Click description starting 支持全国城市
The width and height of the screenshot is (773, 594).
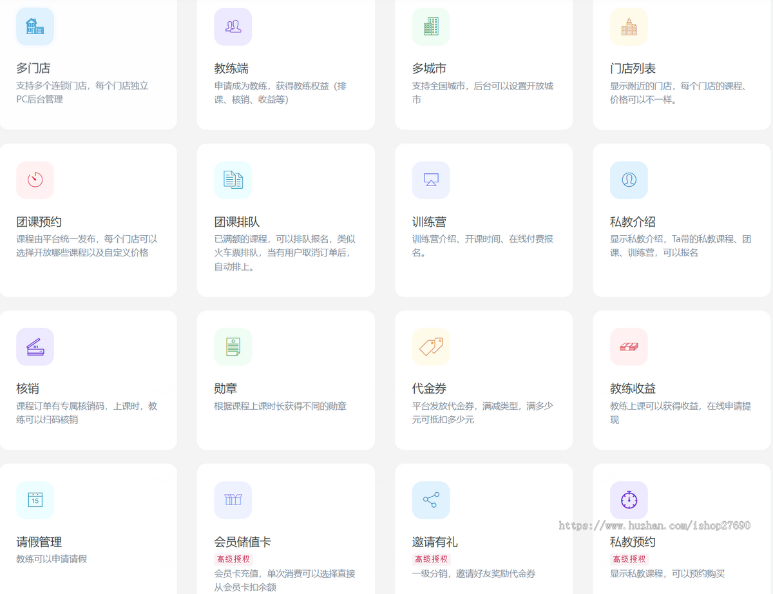482,92
